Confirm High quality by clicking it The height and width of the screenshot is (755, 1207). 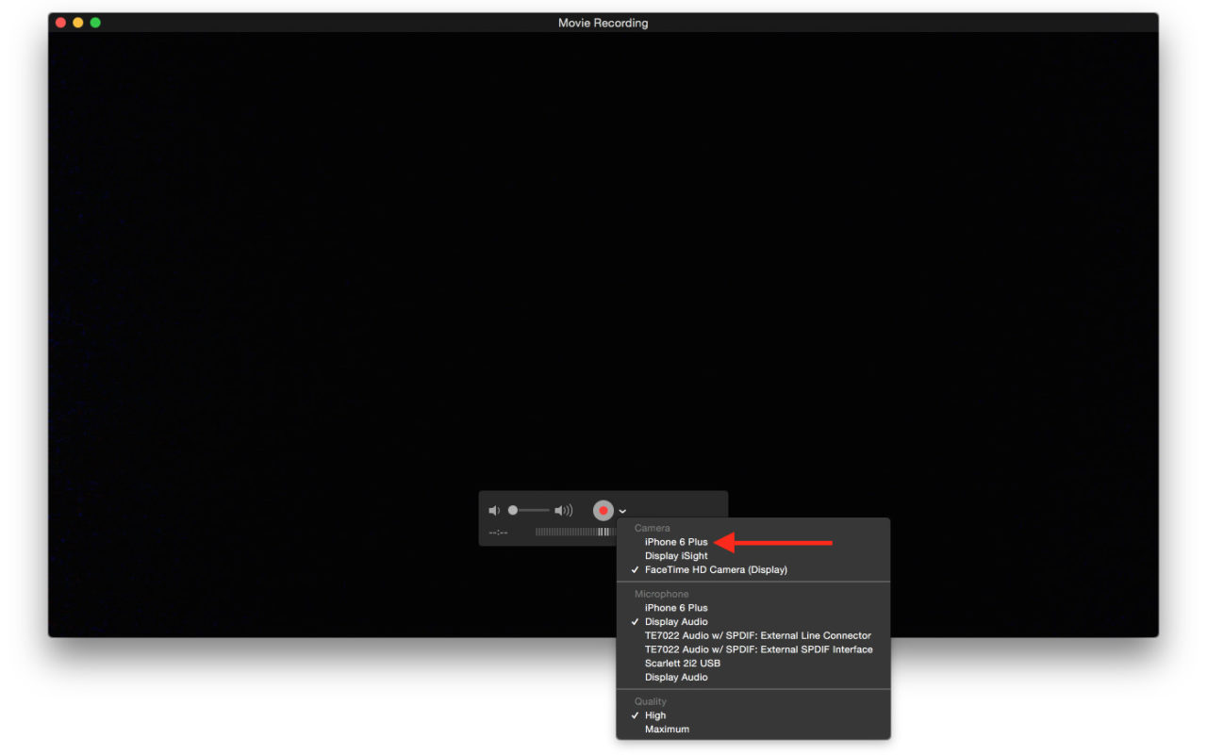(x=655, y=714)
